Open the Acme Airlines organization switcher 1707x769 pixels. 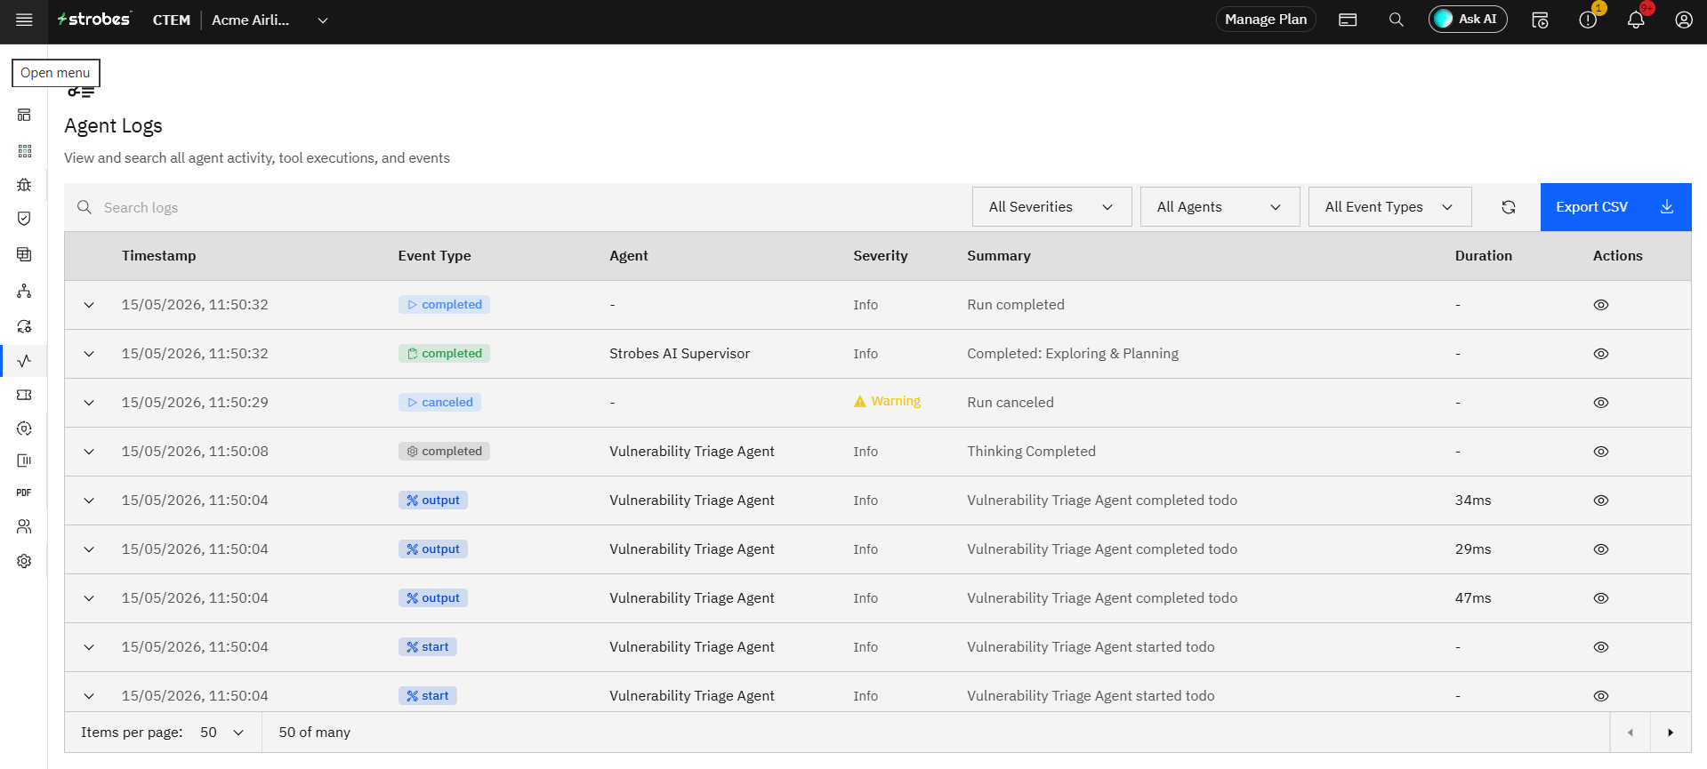tap(270, 20)
